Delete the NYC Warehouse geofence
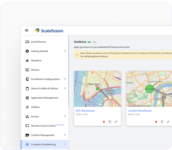Screen dimensions: 172x150 [x=104, y=122]
